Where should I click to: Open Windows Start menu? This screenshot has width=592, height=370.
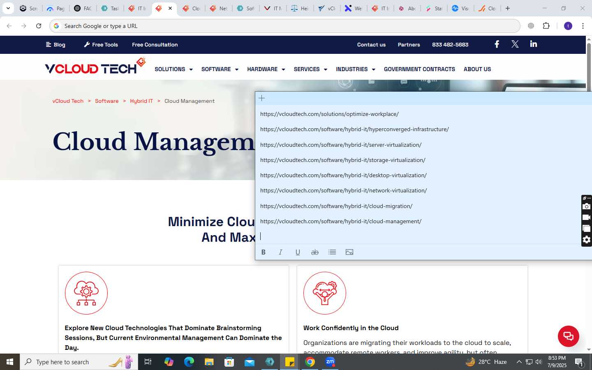click(x=10, y=362)
